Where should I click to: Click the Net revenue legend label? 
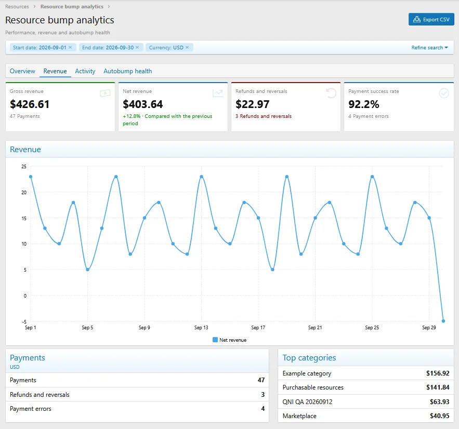[233, 340]
